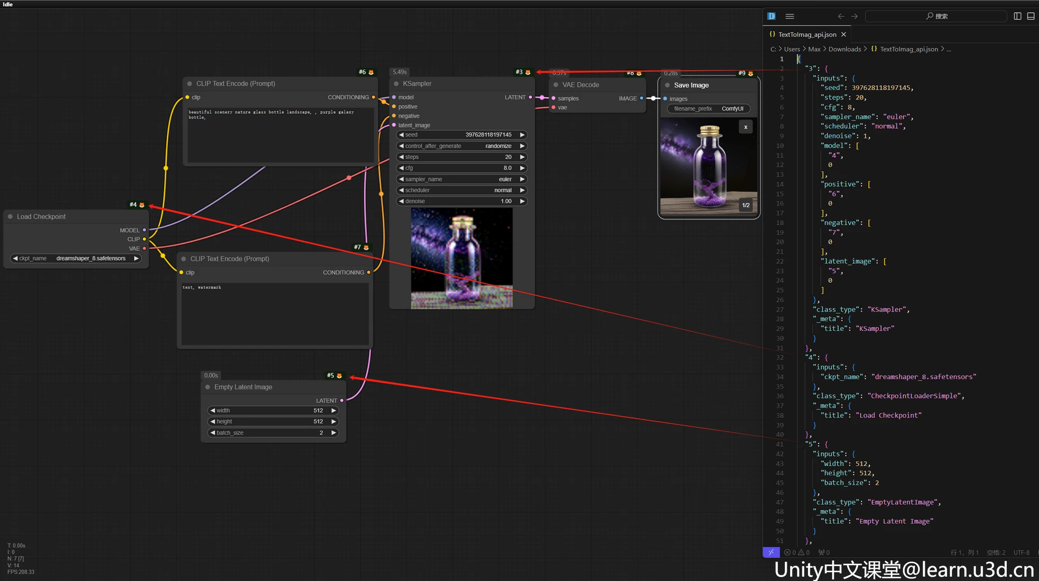
Task: Close the Save Image preview with x
Action: pyautogui.click(x=745, y=127)
